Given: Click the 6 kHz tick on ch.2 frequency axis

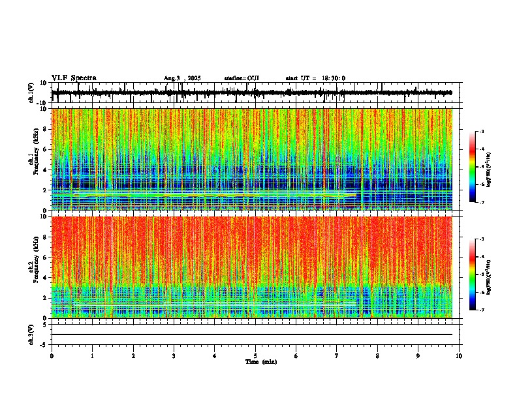Looking at the screenshot, I should (x=46, y=257).
